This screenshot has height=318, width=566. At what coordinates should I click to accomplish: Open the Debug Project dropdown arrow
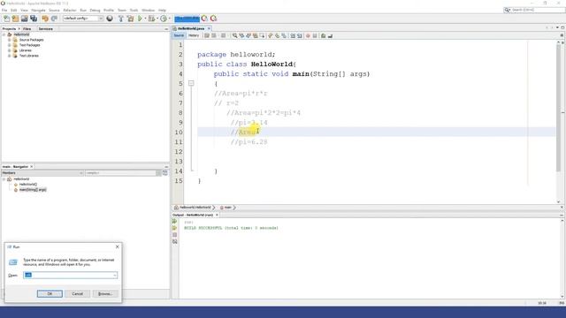tap(157, 19)
